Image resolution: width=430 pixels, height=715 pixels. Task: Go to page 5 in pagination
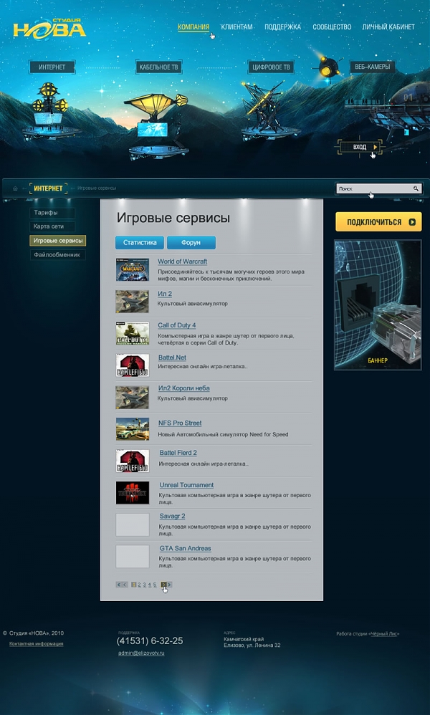tap(155, 585)
